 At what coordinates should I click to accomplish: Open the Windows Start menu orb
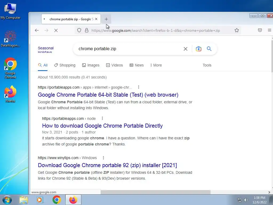click(x=7, y=200)
